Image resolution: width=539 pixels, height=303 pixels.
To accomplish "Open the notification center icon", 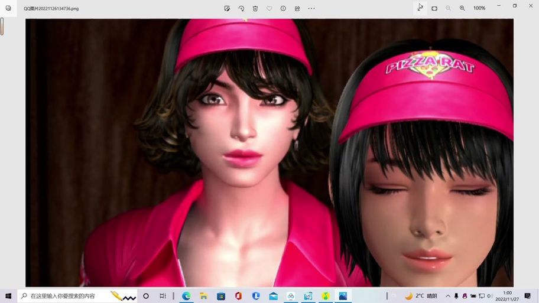I will 527,296.
